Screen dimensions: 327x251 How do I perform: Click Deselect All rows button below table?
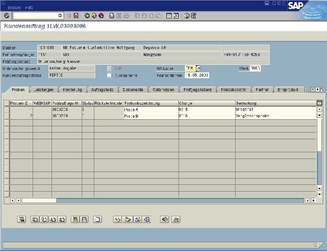tap(84, 219)
